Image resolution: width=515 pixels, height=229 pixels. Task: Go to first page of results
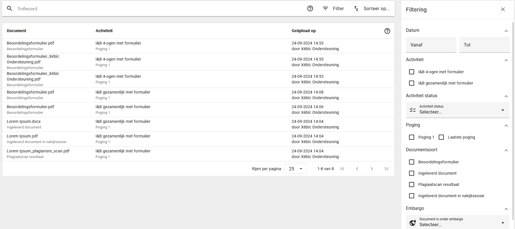[342, 169]
